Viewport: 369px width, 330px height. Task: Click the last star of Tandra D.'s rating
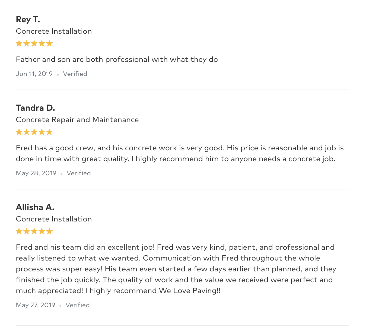pos(49,132)
